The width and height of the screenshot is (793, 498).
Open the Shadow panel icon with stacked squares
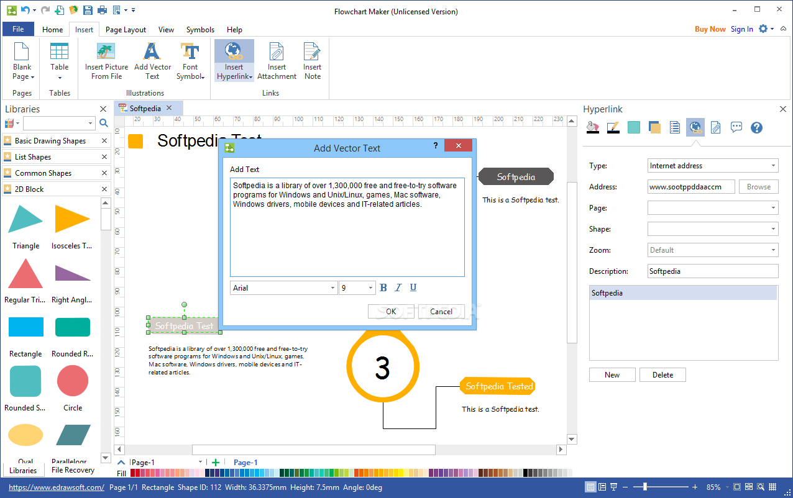pos(654,128)
